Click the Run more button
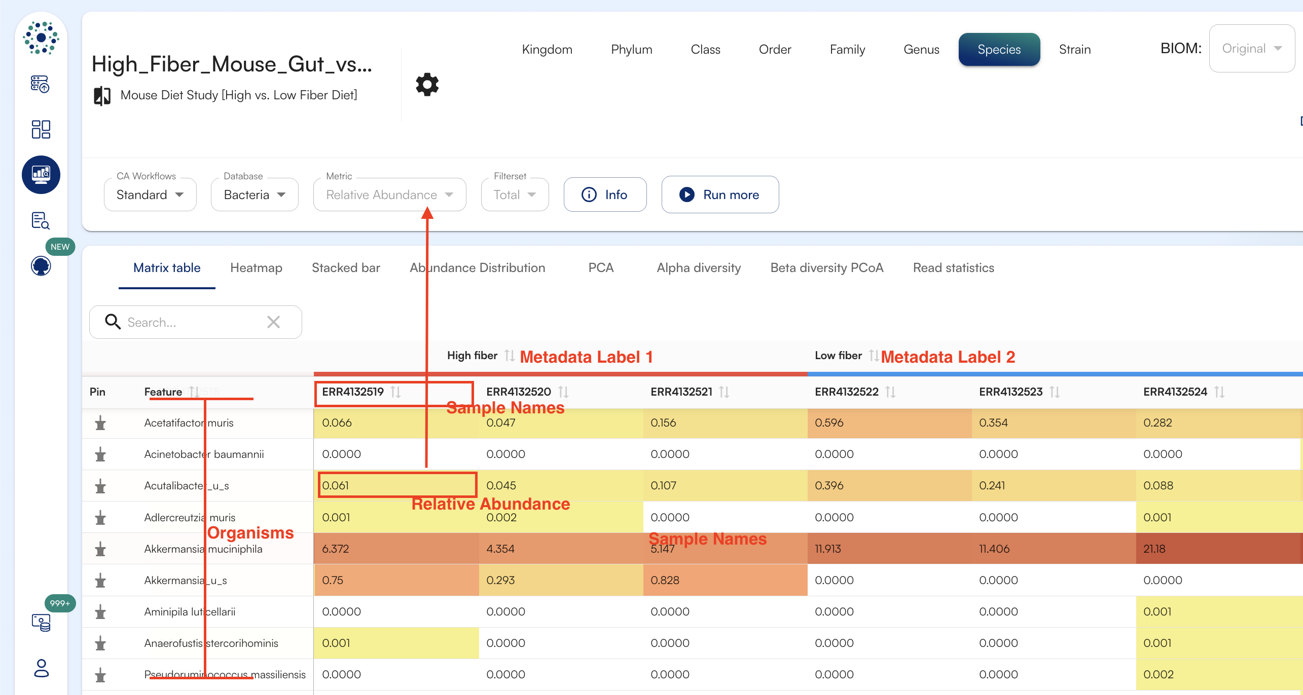Viewport: 1303px width, 695px height. 720,195
